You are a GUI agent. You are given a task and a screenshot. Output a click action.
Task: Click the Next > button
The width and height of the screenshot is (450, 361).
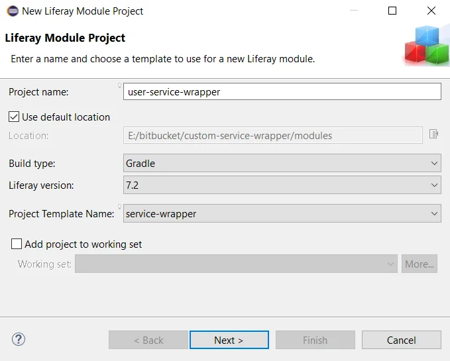coord(229,340)
